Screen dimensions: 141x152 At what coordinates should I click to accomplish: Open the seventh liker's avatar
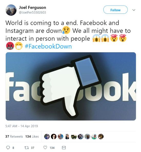pyautogui.click(x=87, y=137)
